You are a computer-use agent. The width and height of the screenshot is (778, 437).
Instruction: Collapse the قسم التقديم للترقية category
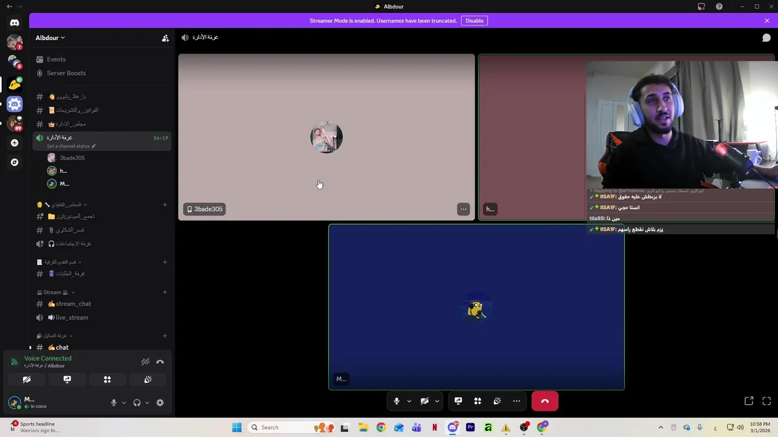(59, 262)
